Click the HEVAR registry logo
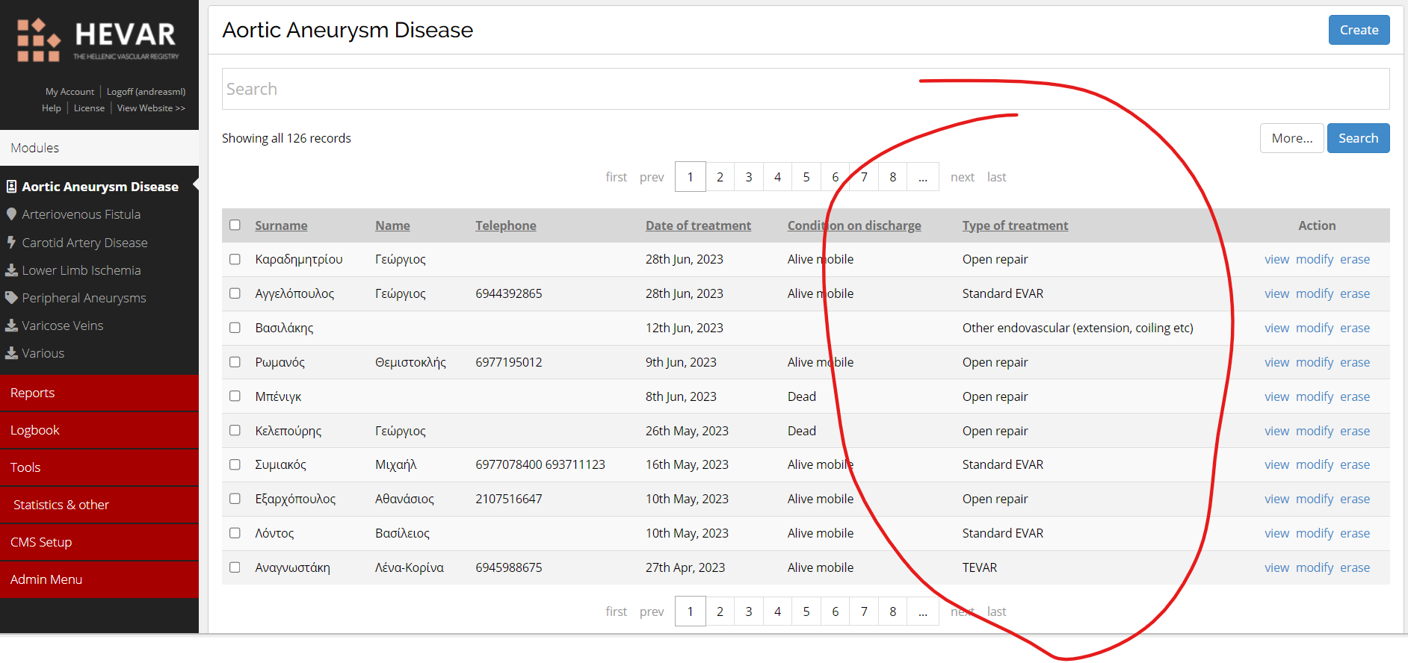The height and width of the screenshot is (663, 1408). pyautogui.click(x=98, y=40)
